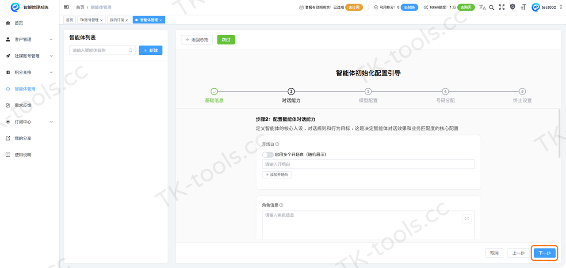
Task: Click the 取消 button
Action: (494, 253)
